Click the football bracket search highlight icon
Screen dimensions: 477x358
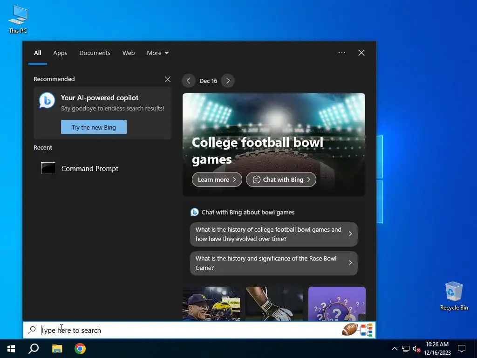[357, 330]
